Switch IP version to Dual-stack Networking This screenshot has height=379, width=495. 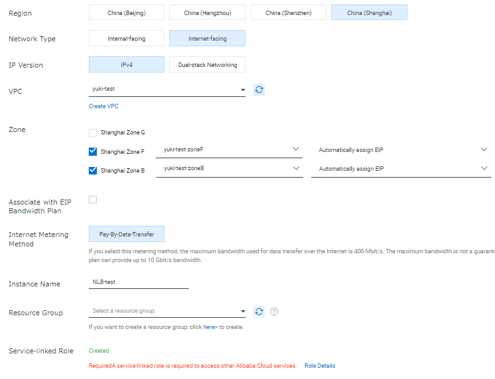207,65
